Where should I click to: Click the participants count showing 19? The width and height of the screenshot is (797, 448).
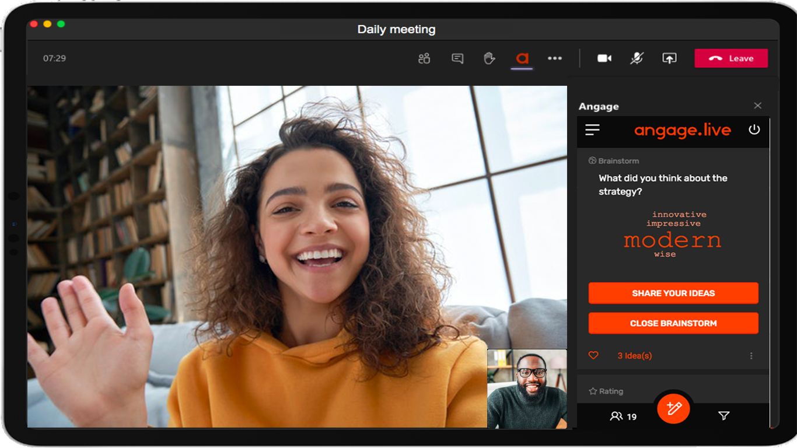(623, 416)
